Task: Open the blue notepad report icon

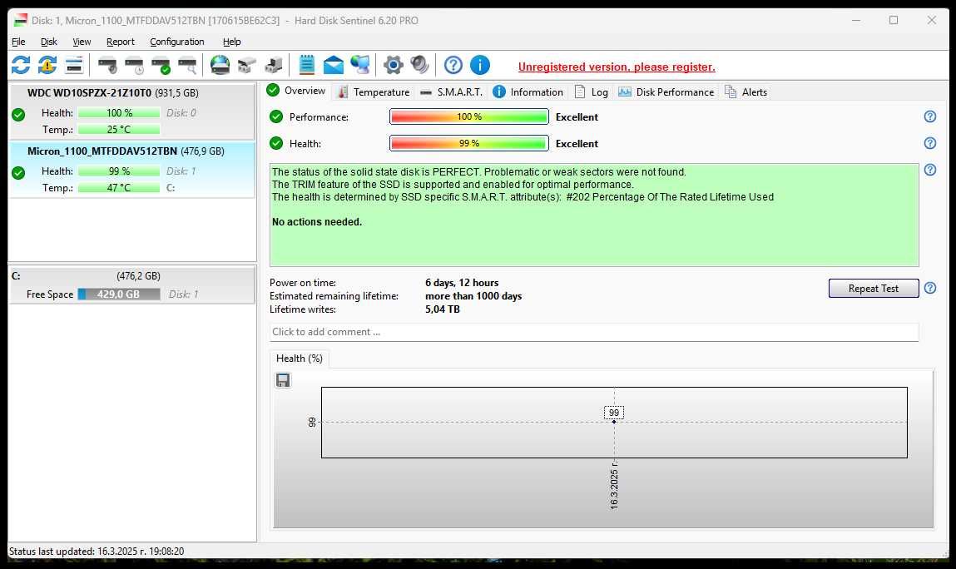Action: coord(307,65)
